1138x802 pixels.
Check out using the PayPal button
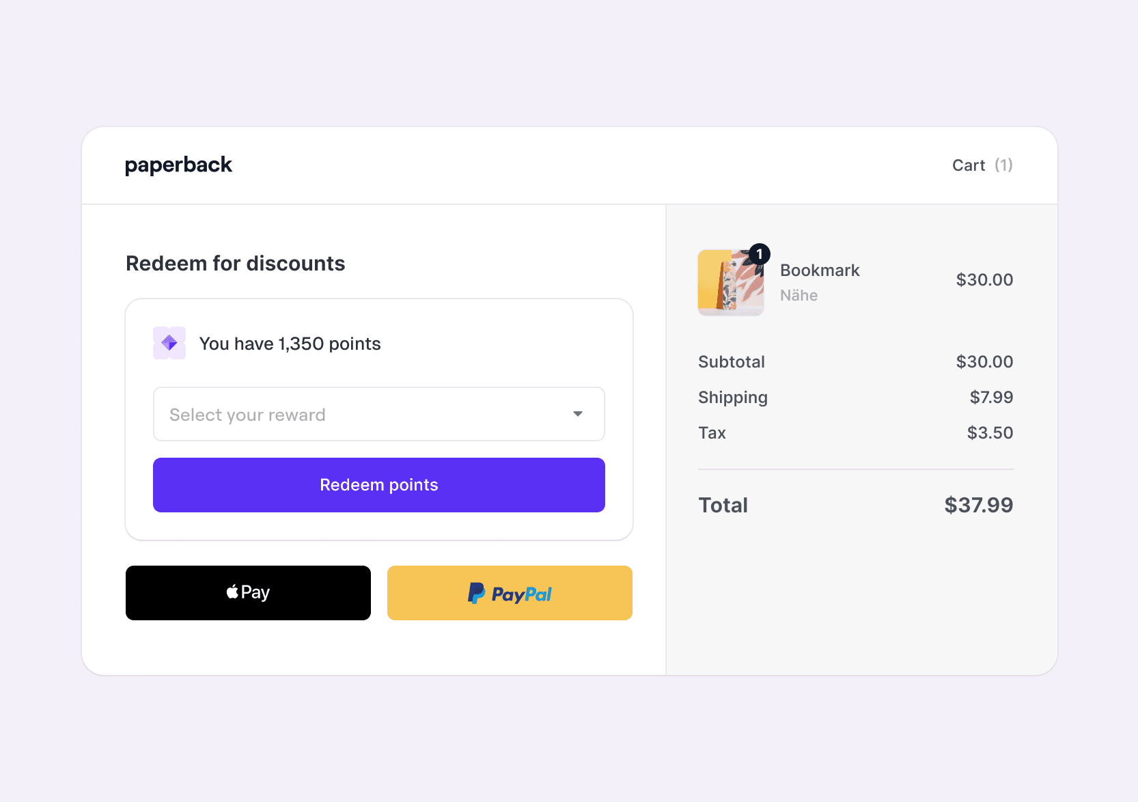click(510, 593)
